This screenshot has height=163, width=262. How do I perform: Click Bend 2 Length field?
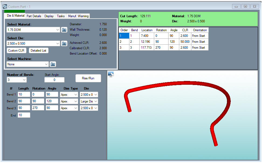[x=24, y=101]
